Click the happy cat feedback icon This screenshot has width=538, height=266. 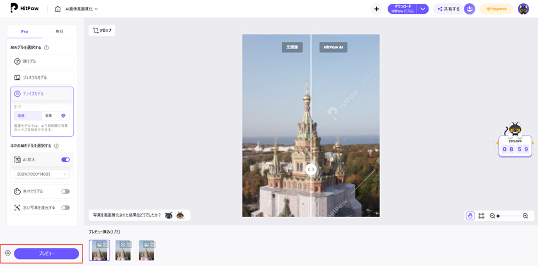180,215
